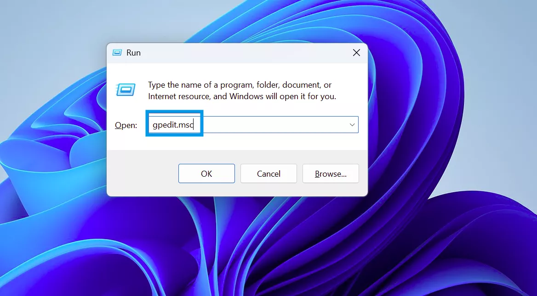Screen dimensions: 537x296
Task: Confirm the command with OK
Action: point(206,173)
